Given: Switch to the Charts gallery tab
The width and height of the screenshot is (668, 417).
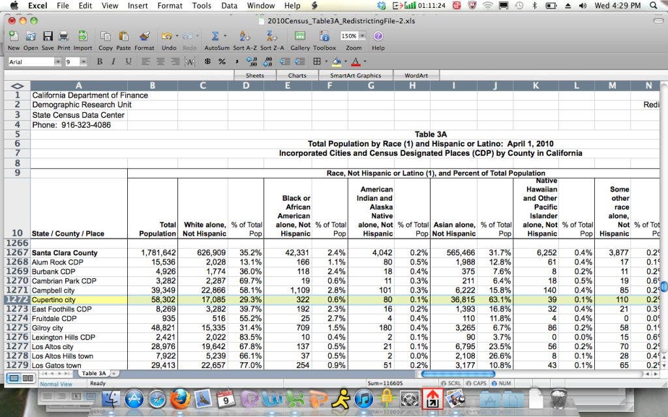Looking at the screenshot, I should [297, 76].
